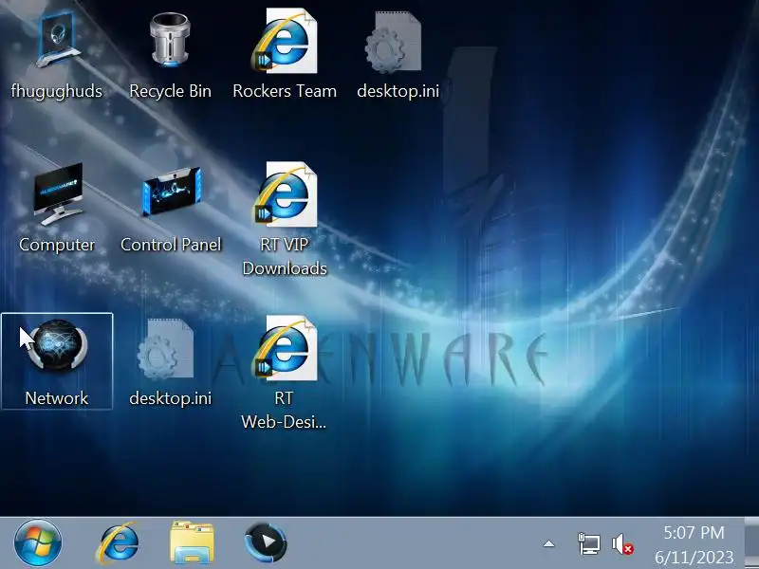Select the Computer desktop icon
The width and height of the screenshot is (759, 569).
pos(57,194)
